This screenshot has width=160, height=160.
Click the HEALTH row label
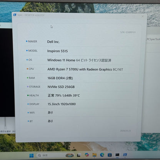pos(34,95)
